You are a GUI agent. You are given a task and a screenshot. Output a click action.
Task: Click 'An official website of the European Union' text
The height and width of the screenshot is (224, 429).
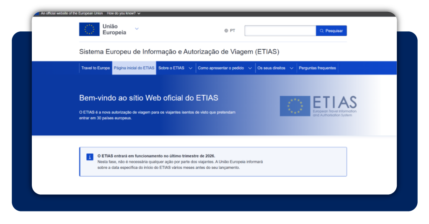tap(72, 13)
